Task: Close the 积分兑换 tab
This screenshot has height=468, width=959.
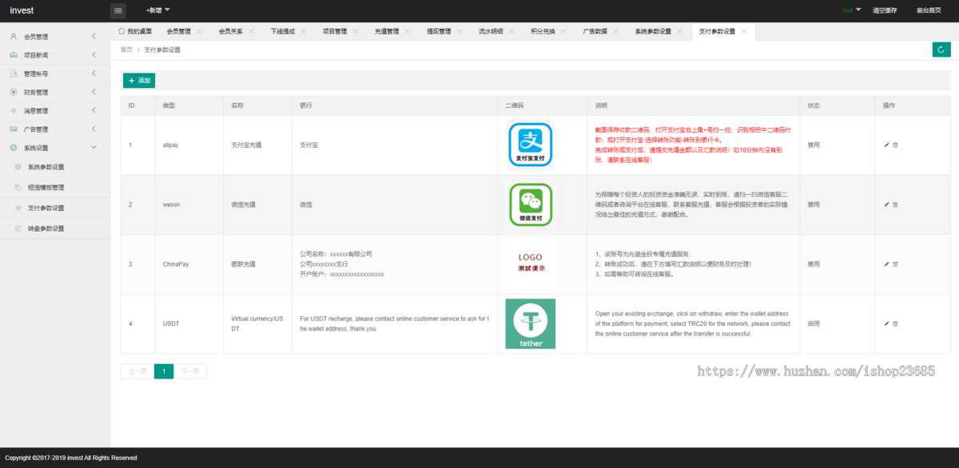Action: click(x=564, y=31)
